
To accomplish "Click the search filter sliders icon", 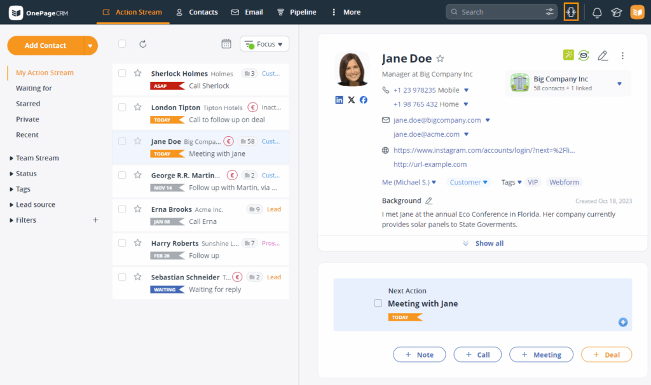I will coord(549,12).
